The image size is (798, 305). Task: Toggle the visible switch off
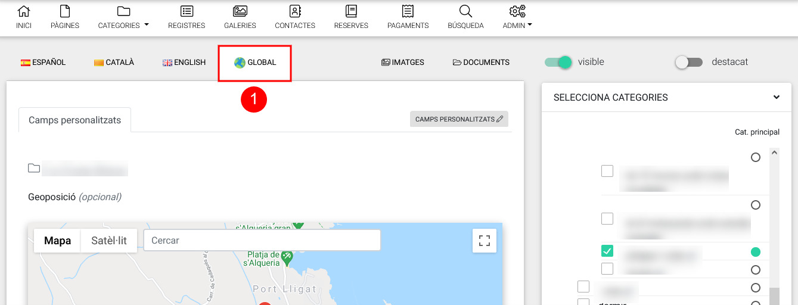click(x=558, y=62)
